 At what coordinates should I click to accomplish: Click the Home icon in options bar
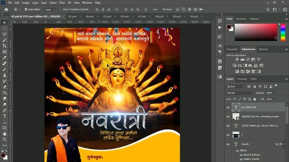pyautogui.click(x=6, y=9)
